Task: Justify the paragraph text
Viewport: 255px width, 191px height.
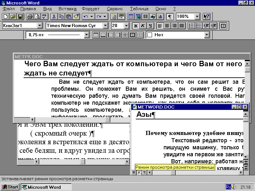Action: click(x=182, y=26)
